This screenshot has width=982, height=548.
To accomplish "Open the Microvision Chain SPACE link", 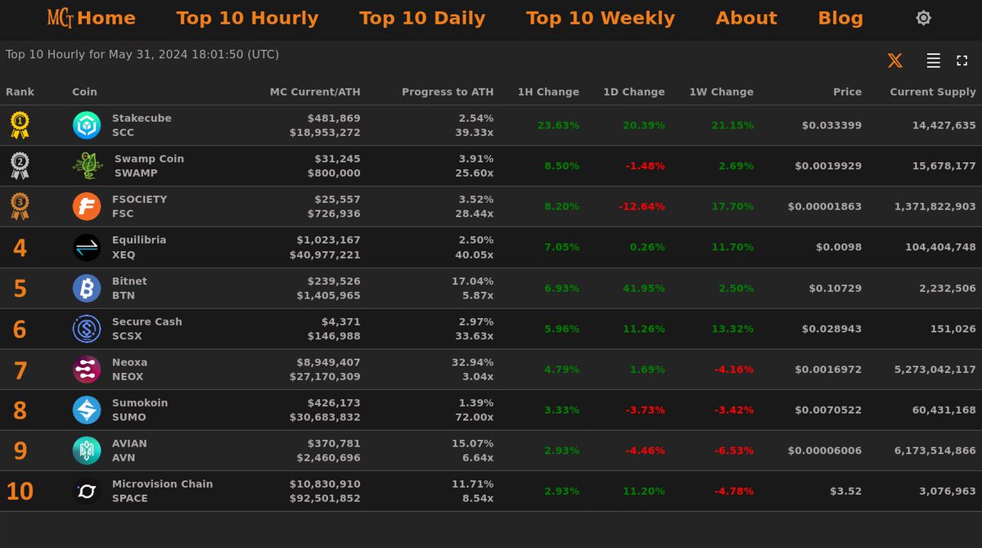I will [x=162, y=491].
